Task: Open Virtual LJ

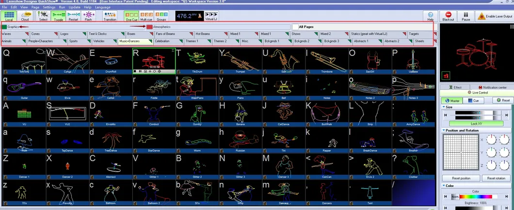Action: pyautogui.click(x=211, y=16)
